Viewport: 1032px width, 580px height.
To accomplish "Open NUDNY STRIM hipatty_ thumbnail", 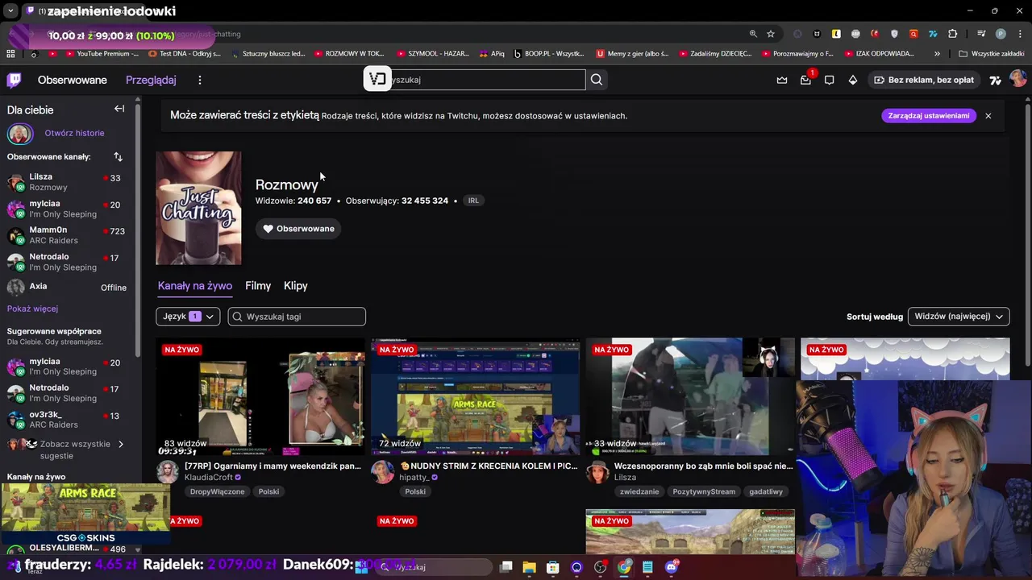I will pos(475,397).
